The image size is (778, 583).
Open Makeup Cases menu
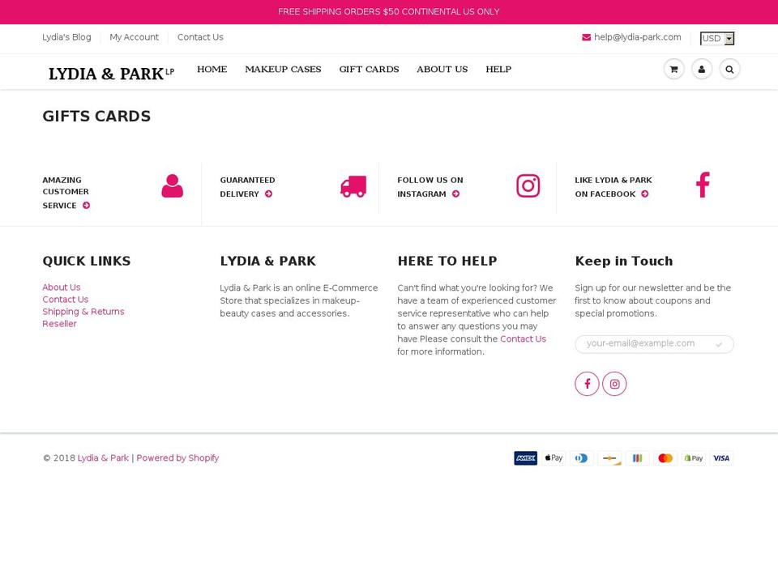[x=283, y=70]
